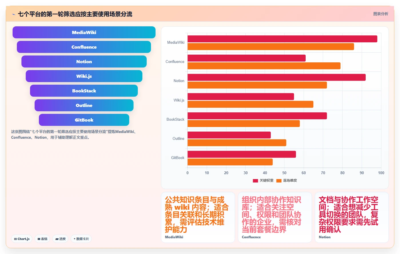Click the orange Wiki.js chart bar
The image size is (400, 254).
pos(250,104)
